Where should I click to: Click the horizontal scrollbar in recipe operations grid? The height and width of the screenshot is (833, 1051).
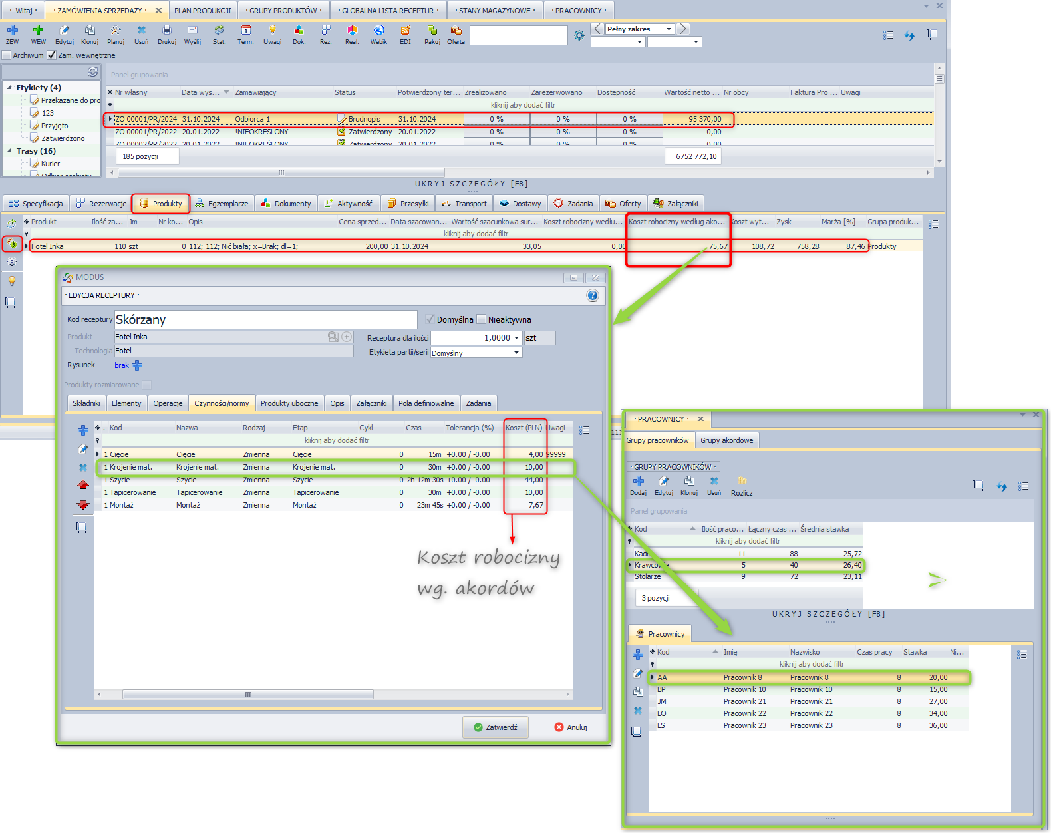point(247,695)
